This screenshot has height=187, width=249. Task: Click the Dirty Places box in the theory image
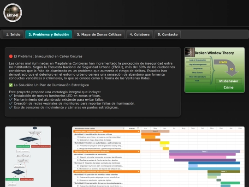[198, 68]
